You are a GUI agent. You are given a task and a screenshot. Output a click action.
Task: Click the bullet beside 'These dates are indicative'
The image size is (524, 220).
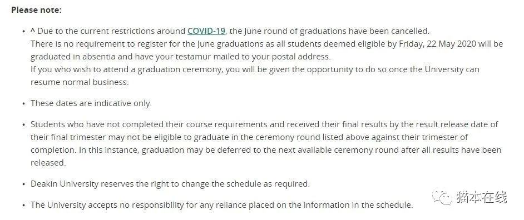23,104
